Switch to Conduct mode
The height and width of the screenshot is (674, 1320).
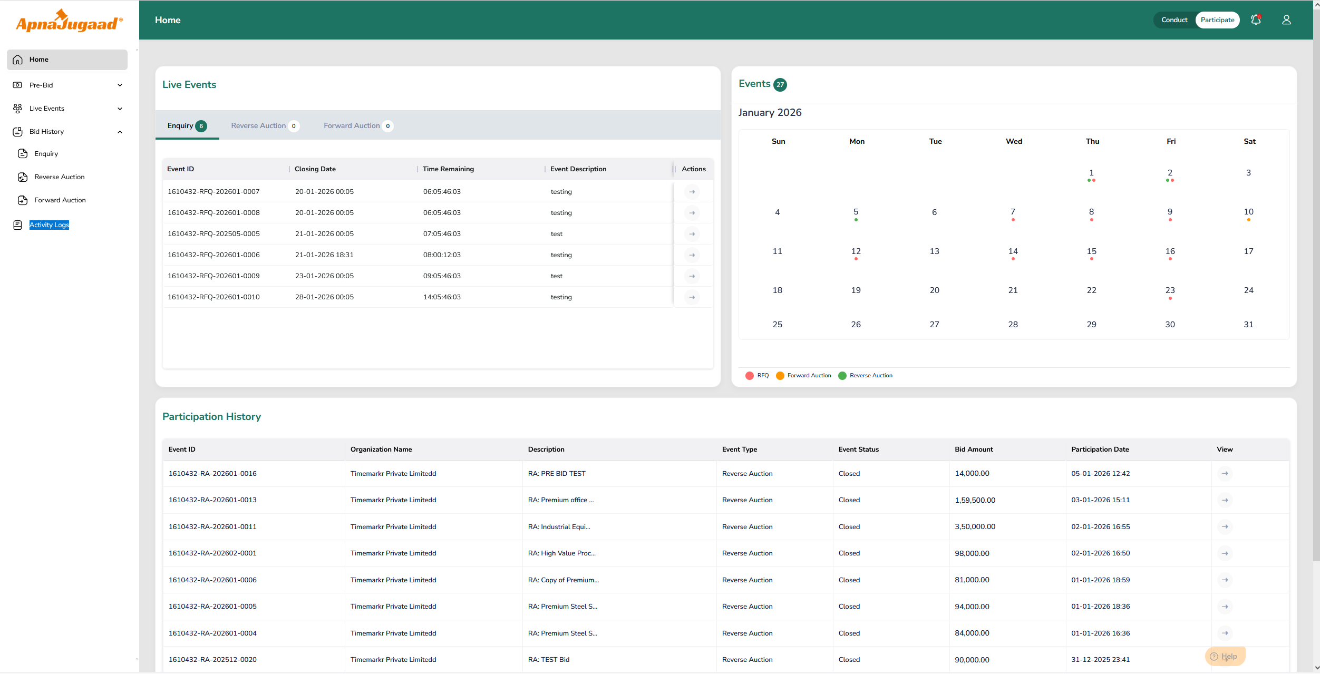[x=1174, y=20]
